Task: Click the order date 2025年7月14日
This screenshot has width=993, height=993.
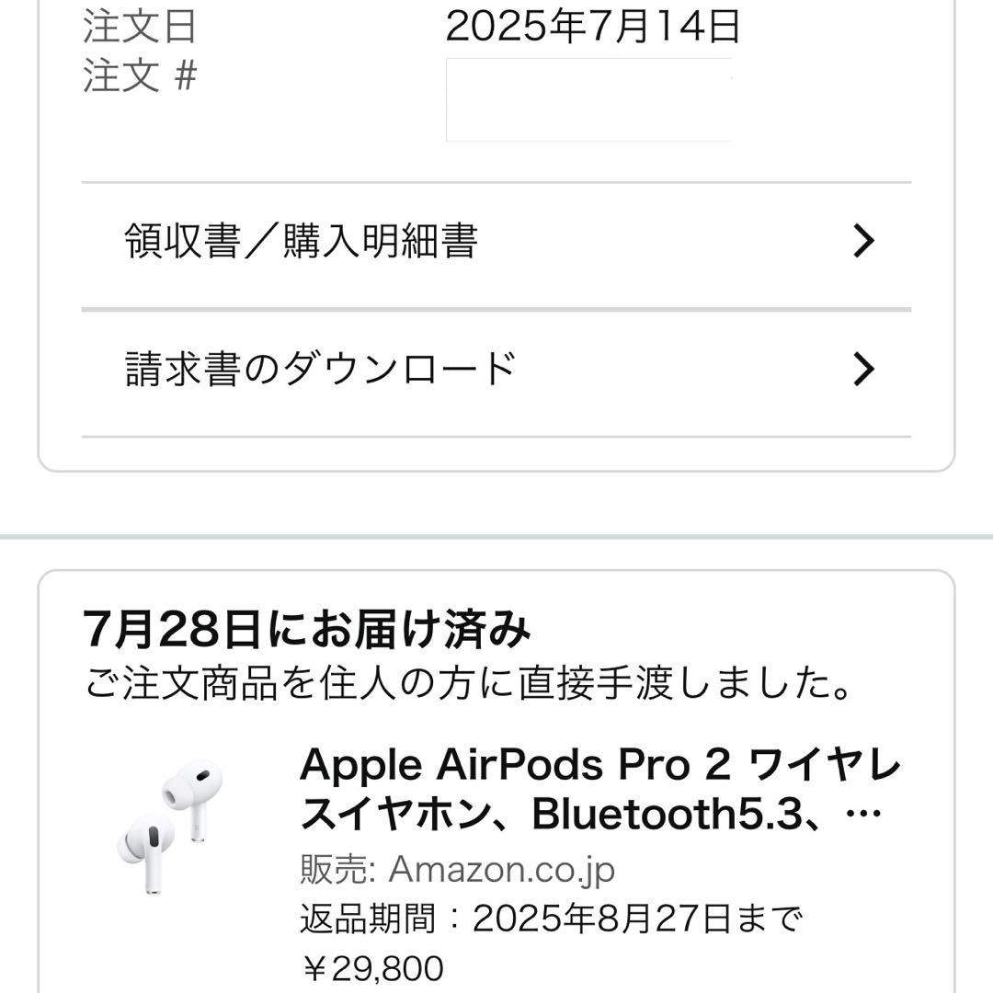Action: [x=593, y=28]
